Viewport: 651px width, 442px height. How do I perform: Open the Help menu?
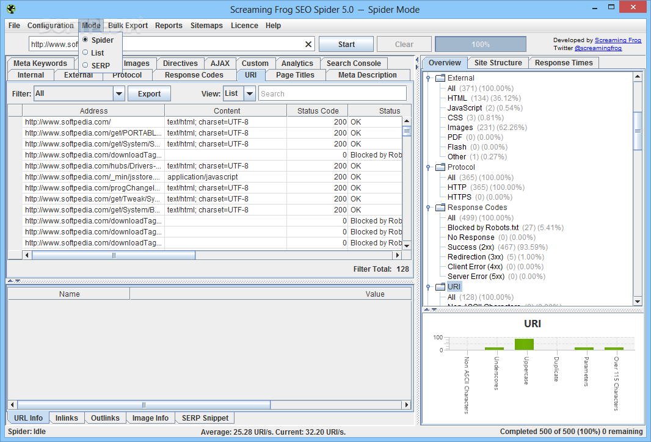click(273, 25)
